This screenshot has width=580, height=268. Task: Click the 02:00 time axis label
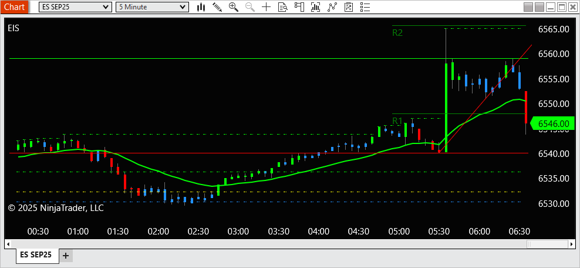(x=159, y=232)
